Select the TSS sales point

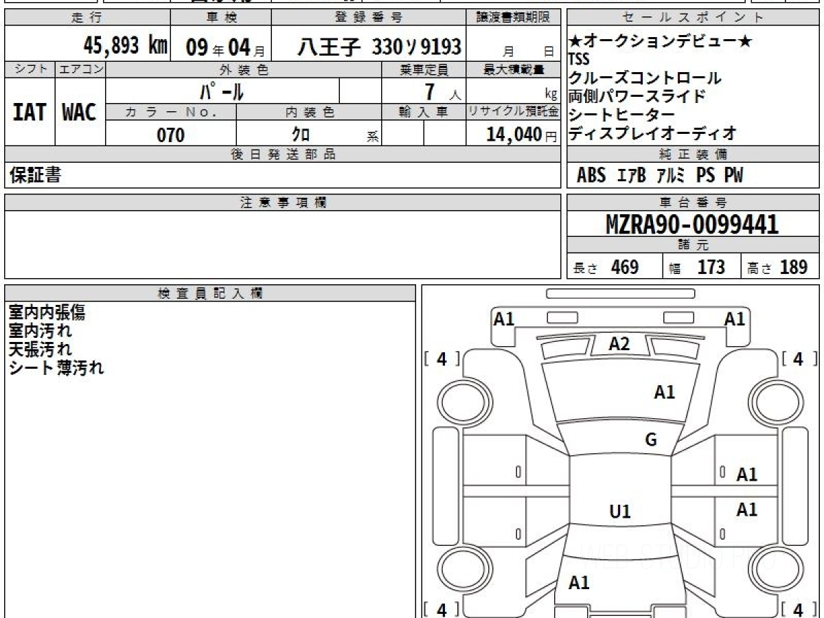[579, 60]
